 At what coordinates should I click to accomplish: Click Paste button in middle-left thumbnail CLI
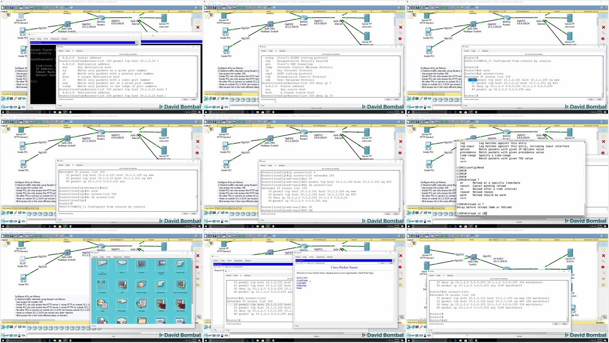[x=194, y=214]
